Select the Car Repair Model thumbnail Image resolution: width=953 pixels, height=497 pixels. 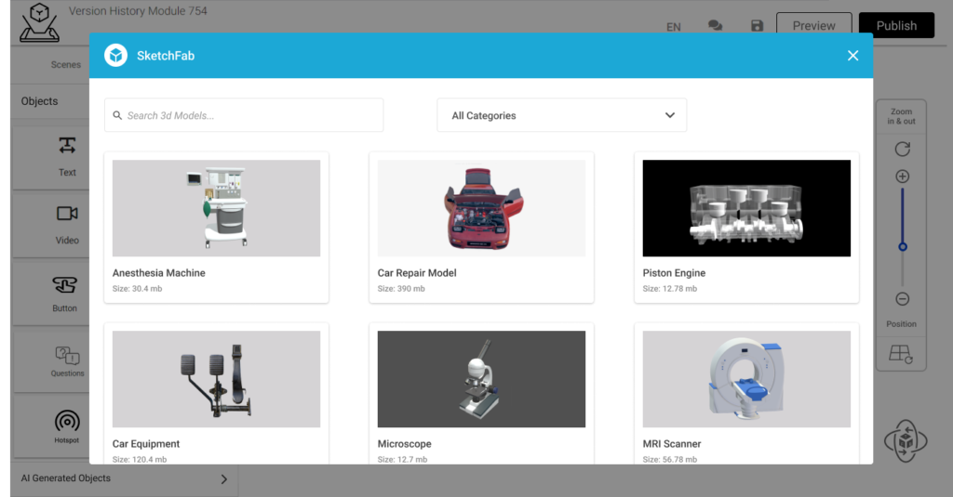(x=481, y=208)
